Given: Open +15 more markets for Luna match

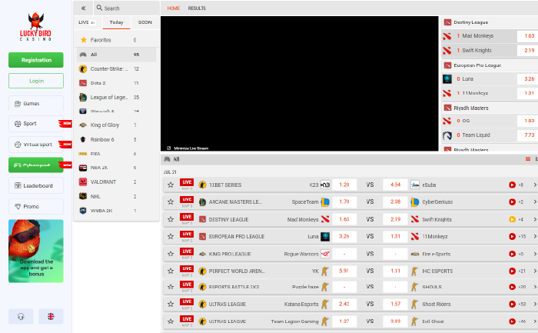Looking at the screenshot, I should pos(522,237).
